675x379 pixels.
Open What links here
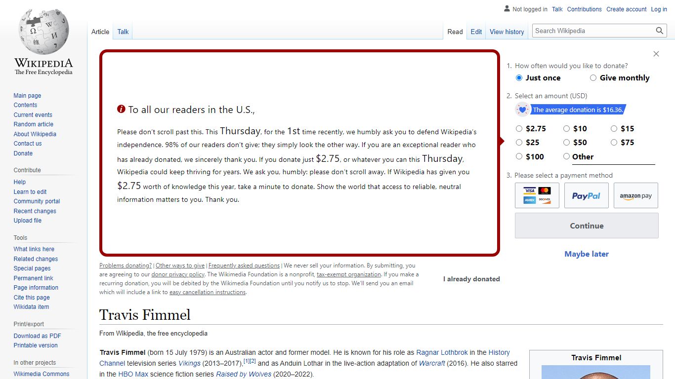point(34,249)
